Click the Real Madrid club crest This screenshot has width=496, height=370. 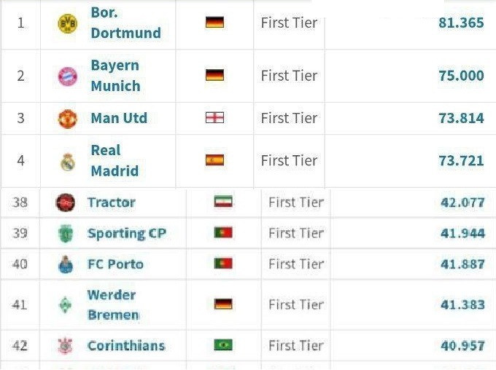click(67, 161)
